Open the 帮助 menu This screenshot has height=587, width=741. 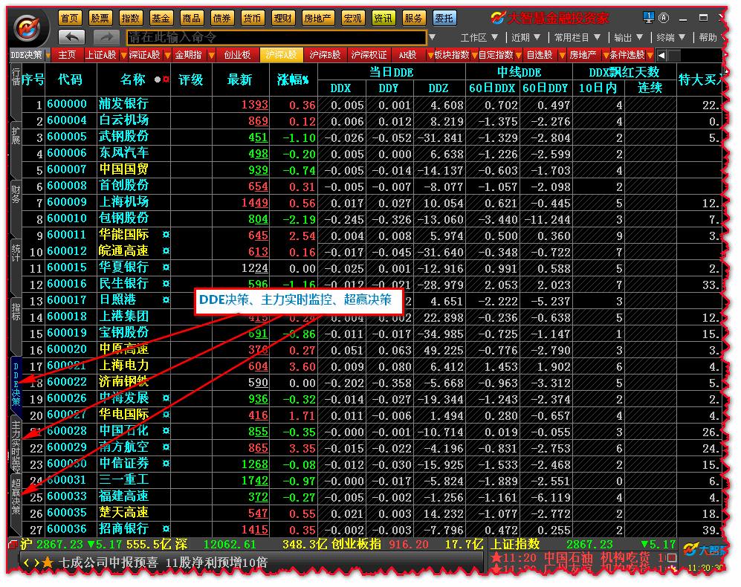pyautogui.click(x=708, y=37)
